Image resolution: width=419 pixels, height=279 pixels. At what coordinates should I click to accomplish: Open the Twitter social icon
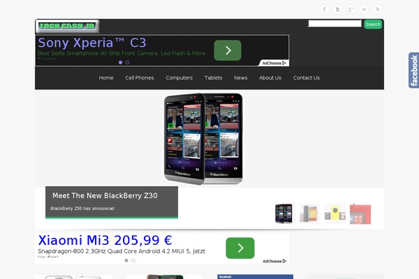click(337, 9)
